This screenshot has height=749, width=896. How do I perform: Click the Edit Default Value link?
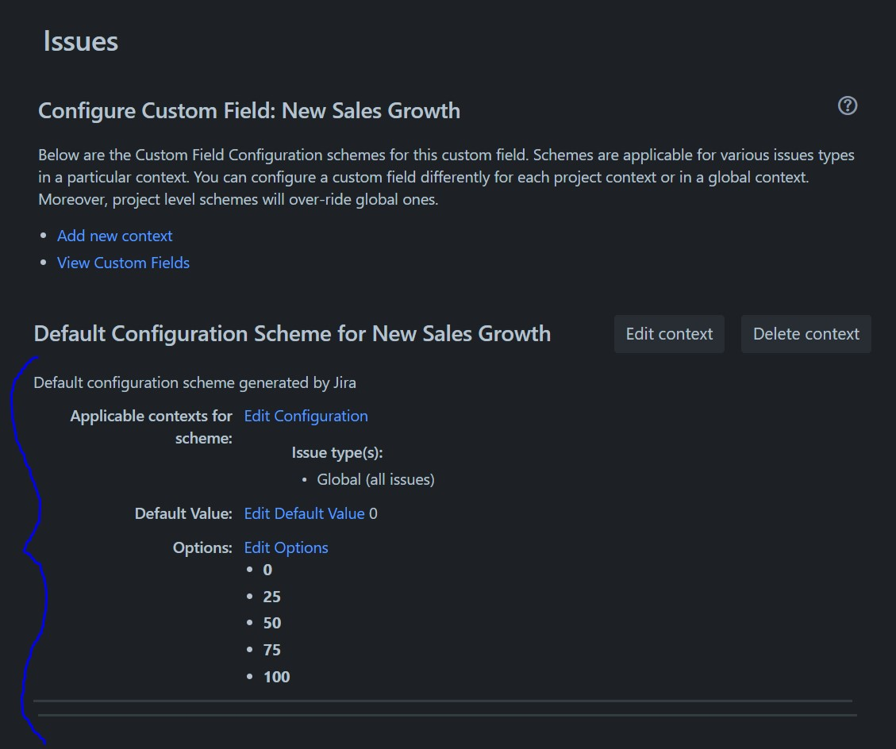pyautogui.click(x=304, y=513)
